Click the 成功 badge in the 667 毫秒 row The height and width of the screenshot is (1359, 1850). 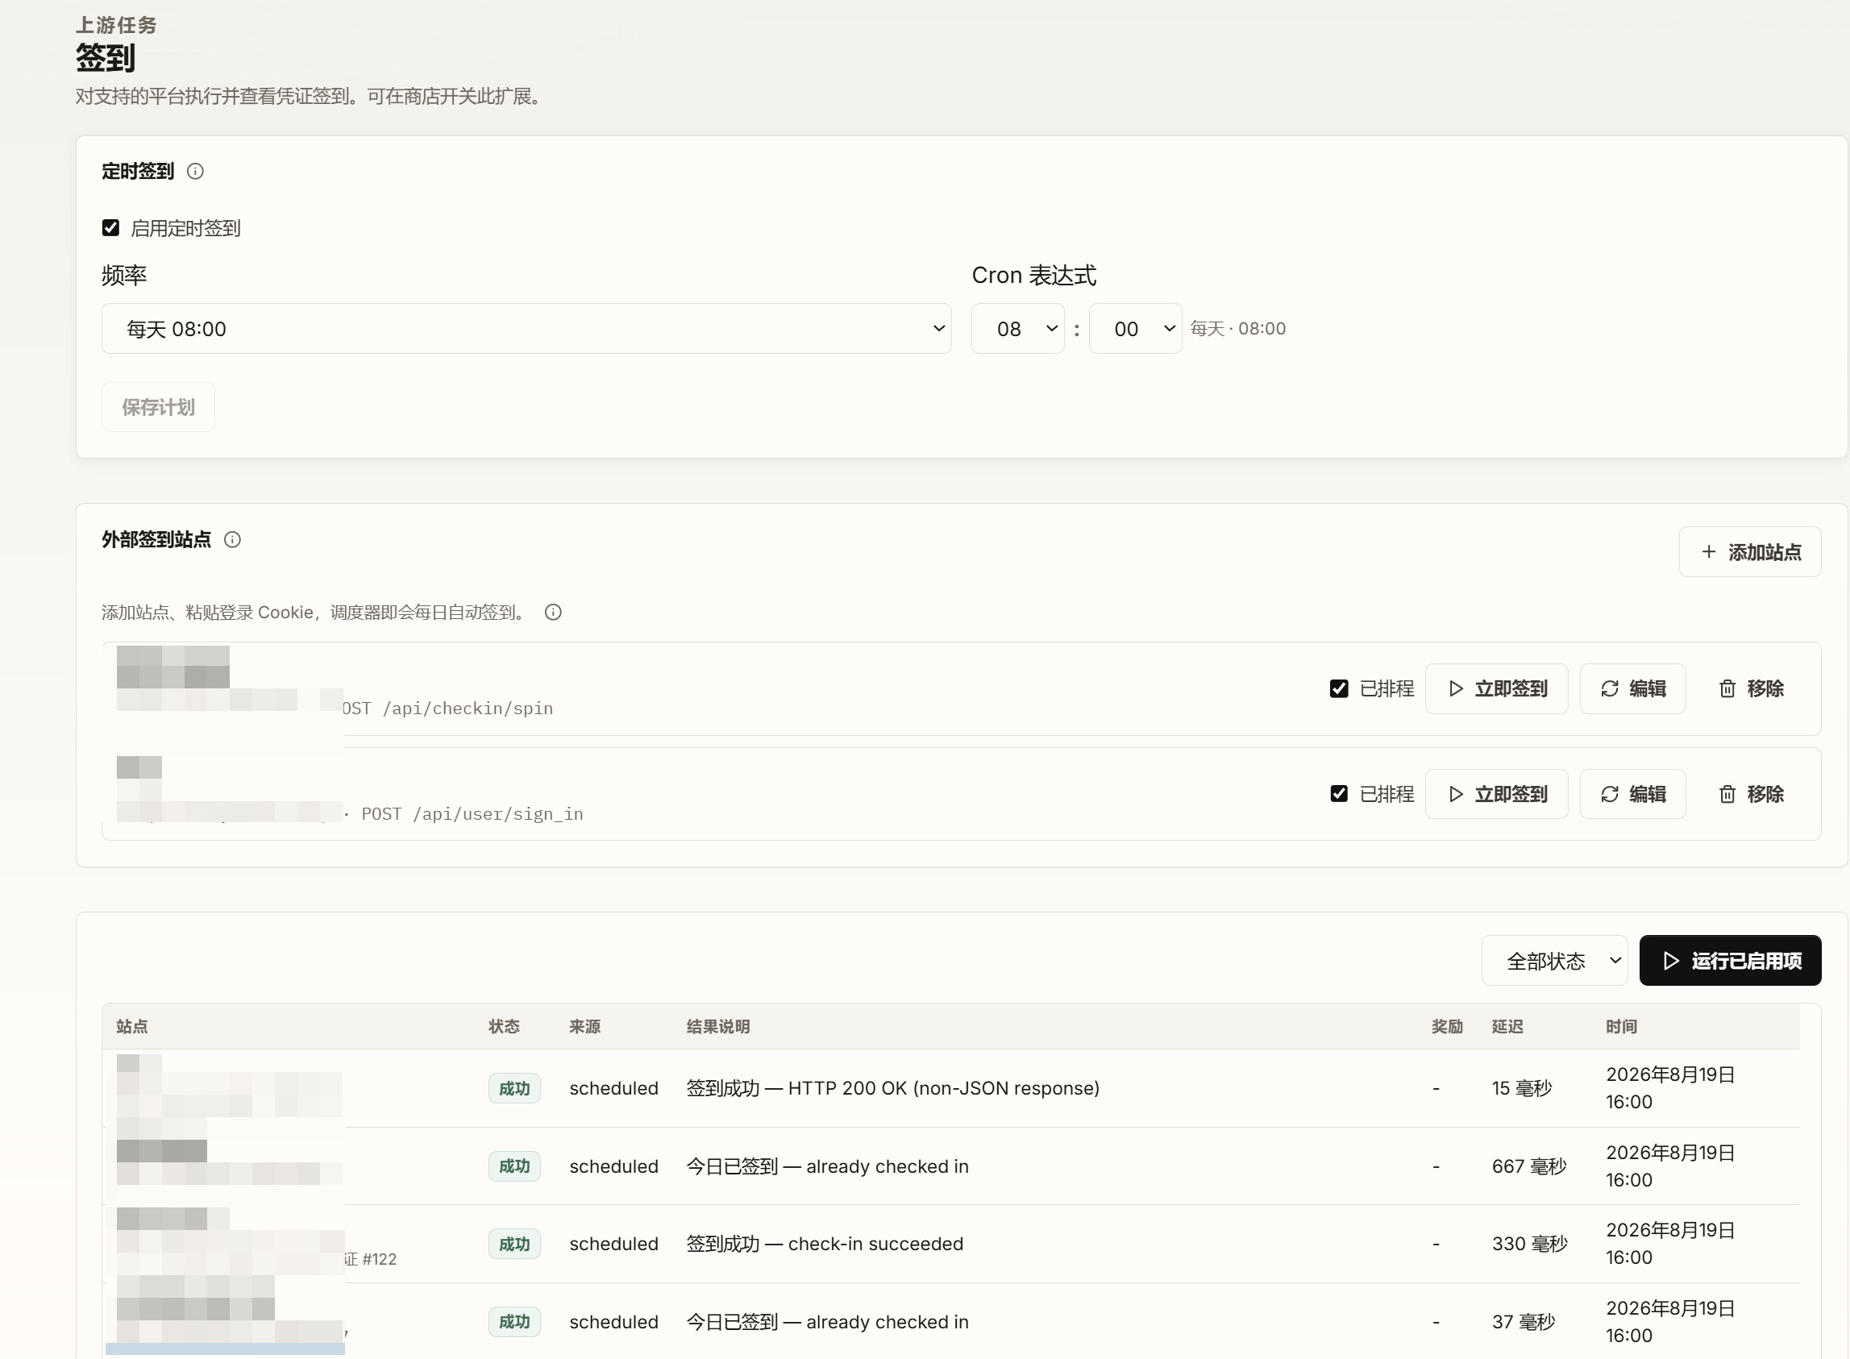pyautogui.click(x=515, y=1166)
